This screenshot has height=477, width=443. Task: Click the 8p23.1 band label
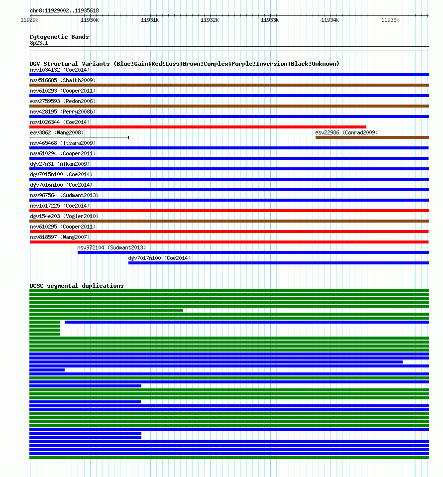[x=39, y=43]
